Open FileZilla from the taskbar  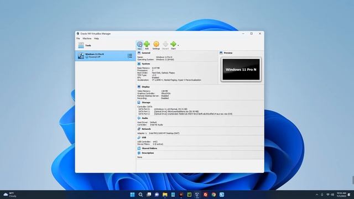(205, 195)
